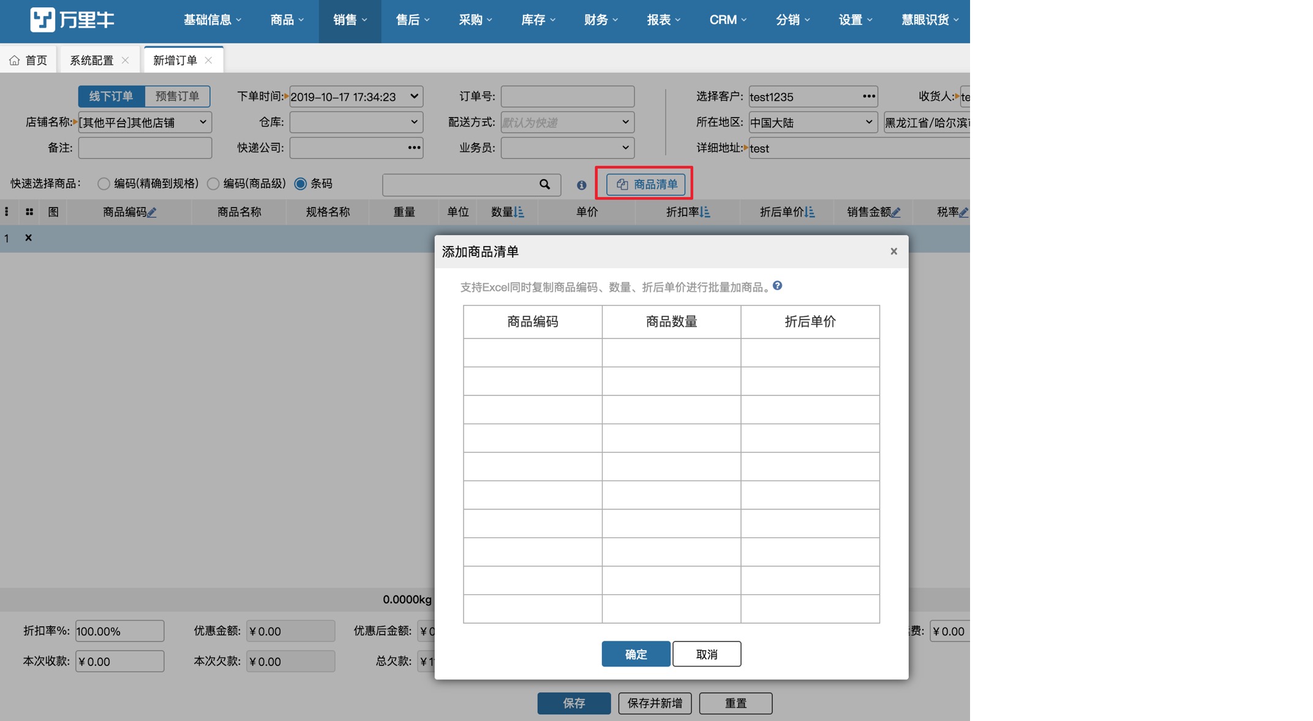Open the 业务员 dropdown
The image size is (1313, 721).
567,148
